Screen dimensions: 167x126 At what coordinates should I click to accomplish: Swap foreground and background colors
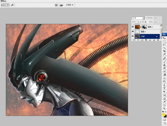[x=166, y=112]
